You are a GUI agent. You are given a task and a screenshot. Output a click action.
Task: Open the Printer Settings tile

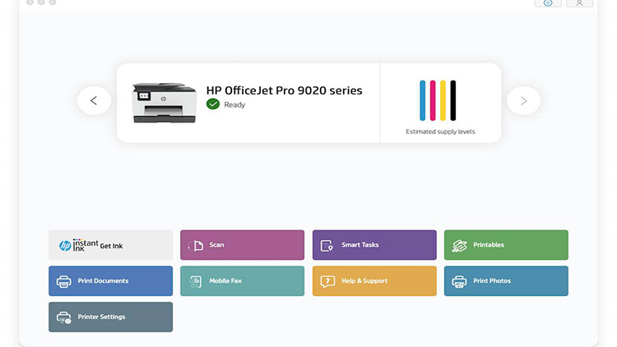pyautogui.click(x=110, y=317)
